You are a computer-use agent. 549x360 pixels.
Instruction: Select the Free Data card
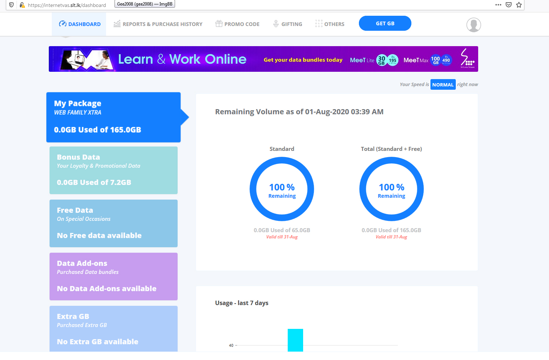pyautogui.click(x=113, y=223)
